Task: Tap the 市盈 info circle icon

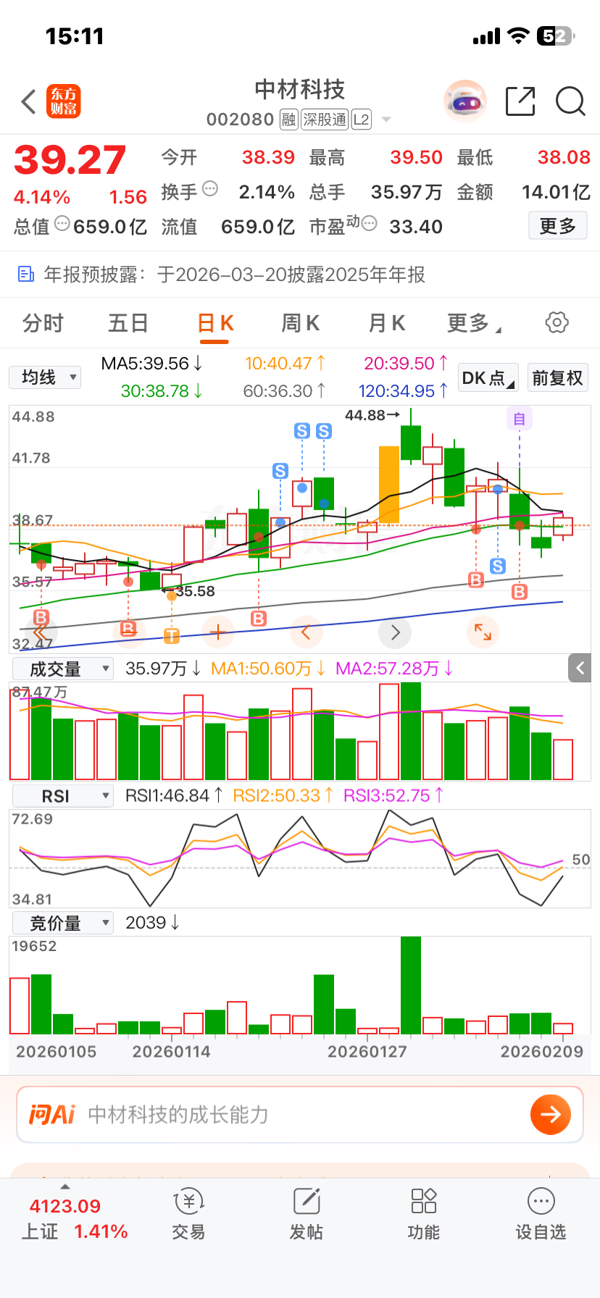Action: click(370, 223)
